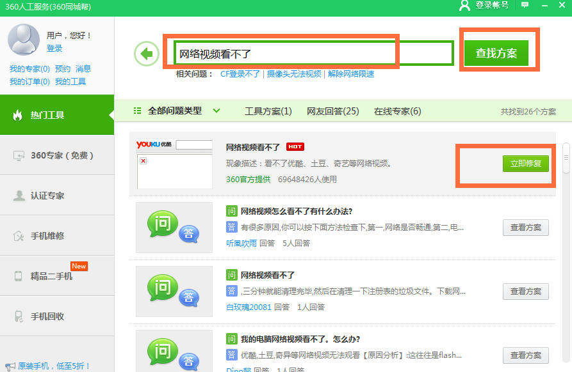This screenshot has height=372, width=572.
Task: Open the feedback chat bubble icon
Action: click(525, 4)
